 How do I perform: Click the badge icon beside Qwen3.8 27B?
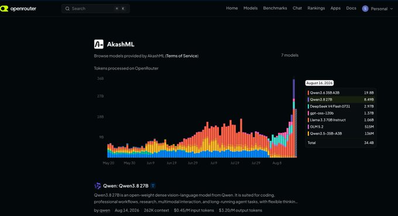click(x=153, y=186)
